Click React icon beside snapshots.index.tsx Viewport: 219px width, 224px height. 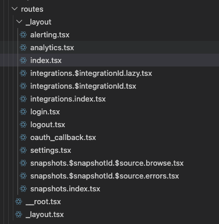pos(23,189)
